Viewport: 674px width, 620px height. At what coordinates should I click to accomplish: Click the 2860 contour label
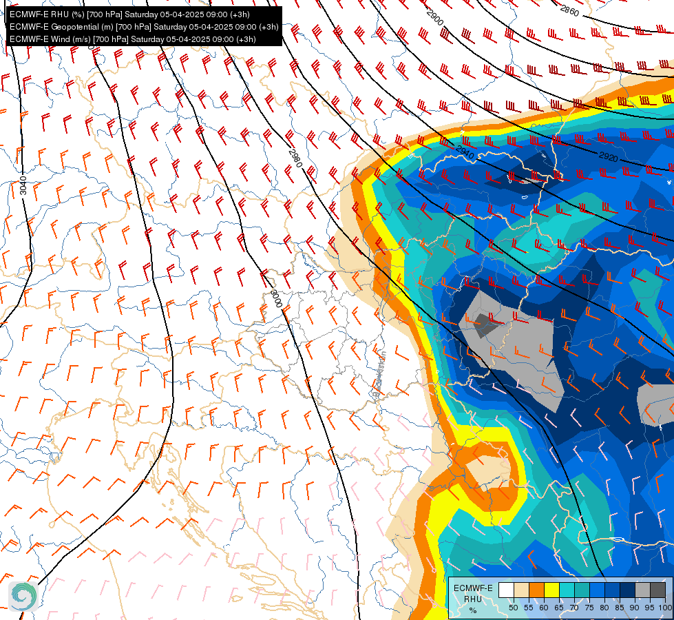click(x=569, y=10)
